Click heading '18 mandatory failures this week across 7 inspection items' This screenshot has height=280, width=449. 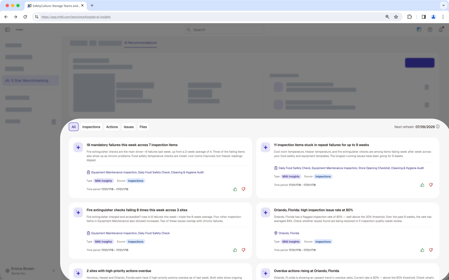132,145
